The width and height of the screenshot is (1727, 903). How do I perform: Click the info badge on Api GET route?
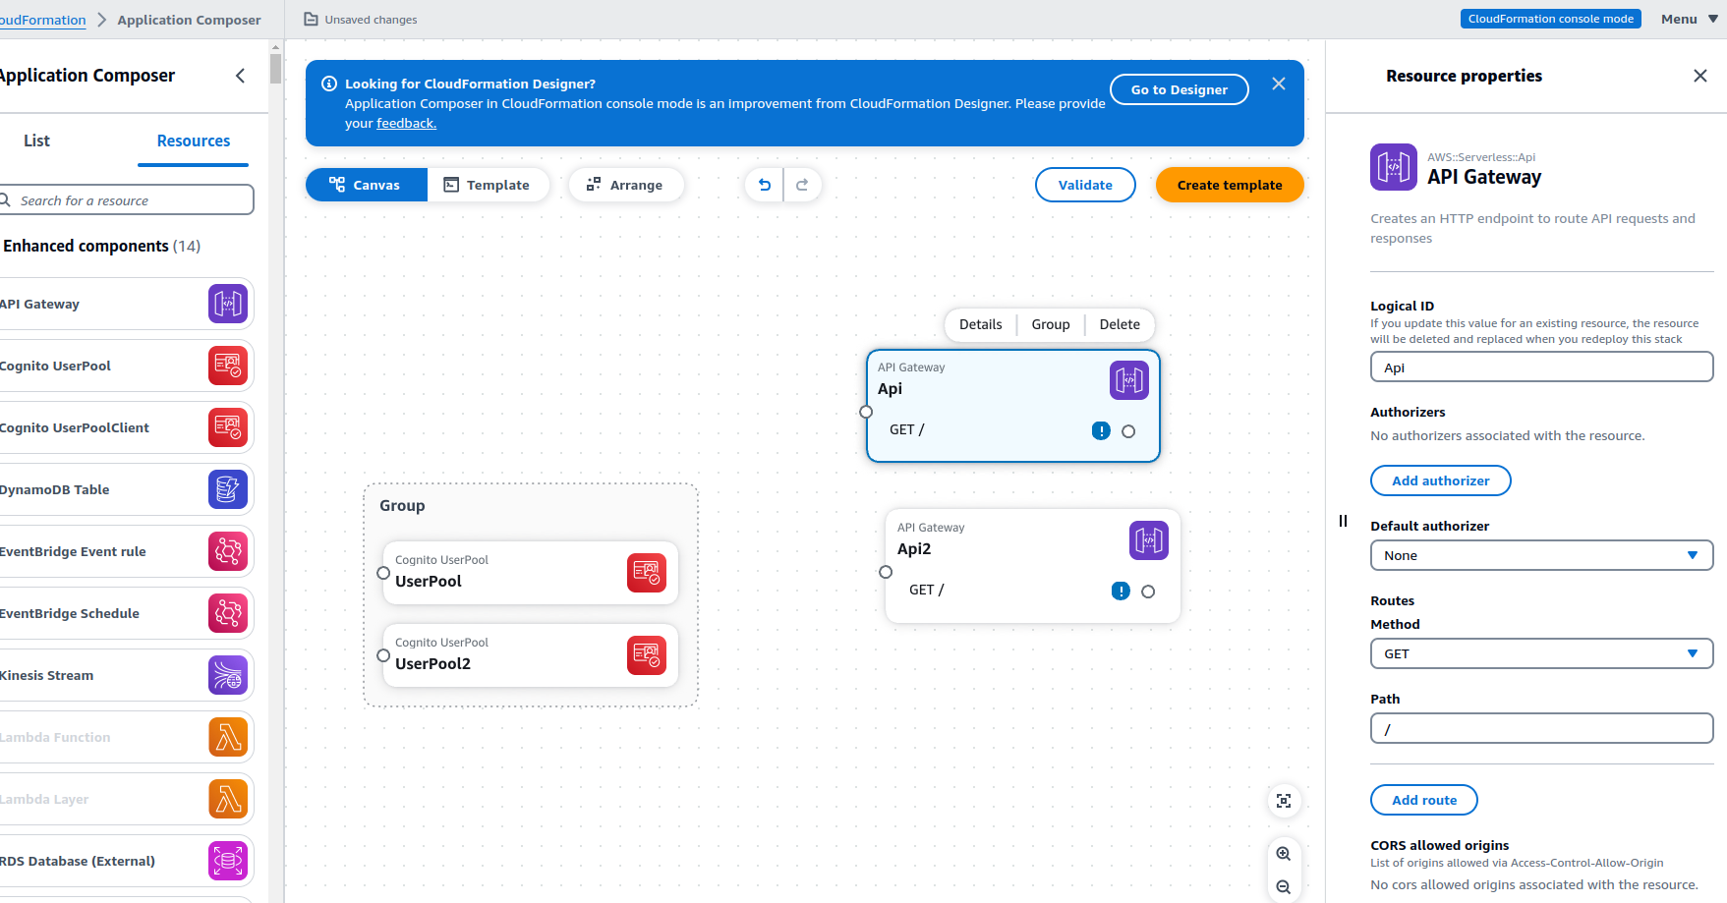point(1101,430)
